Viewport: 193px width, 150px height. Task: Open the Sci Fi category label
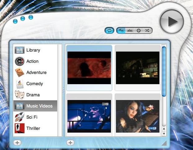[x=32, y=117]
